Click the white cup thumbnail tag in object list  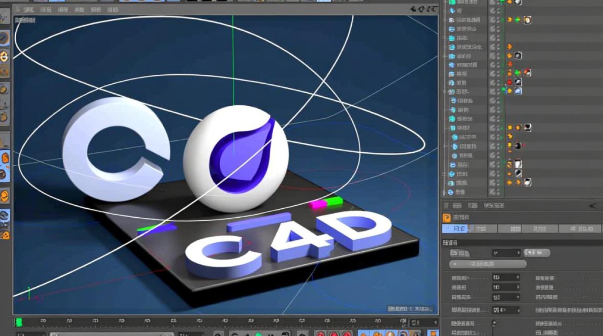click(518, 164)
